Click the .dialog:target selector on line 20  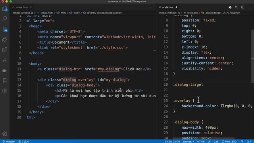pyautogui.click(x=188, y=85)
